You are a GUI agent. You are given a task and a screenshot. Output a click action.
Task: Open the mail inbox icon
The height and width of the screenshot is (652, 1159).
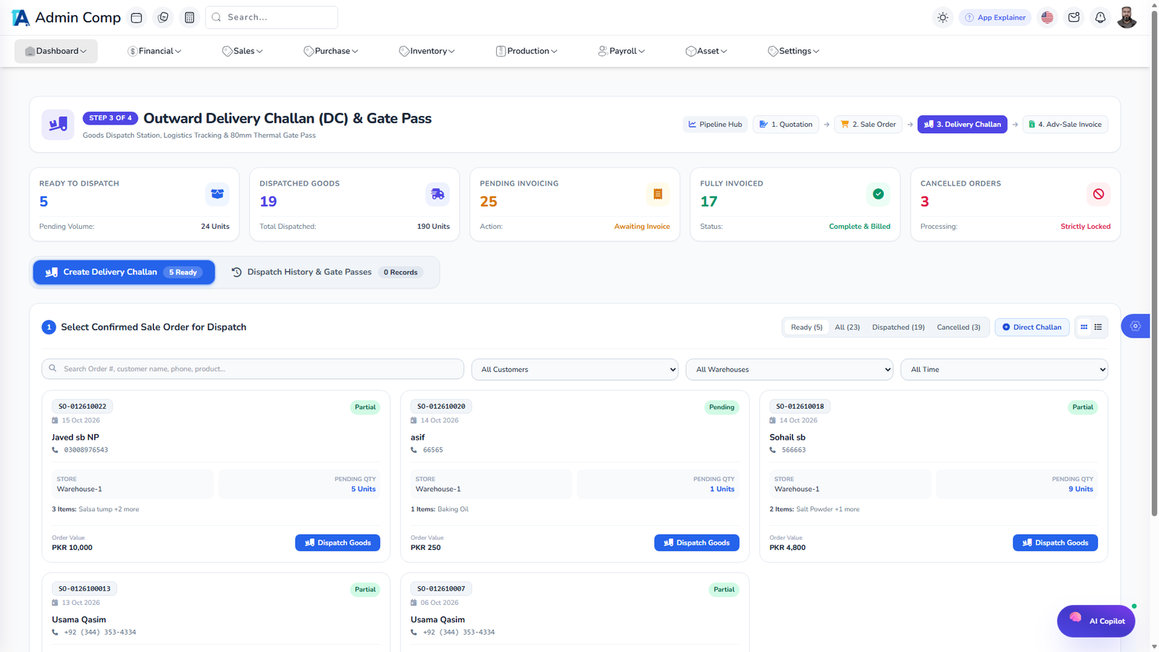1074,17
